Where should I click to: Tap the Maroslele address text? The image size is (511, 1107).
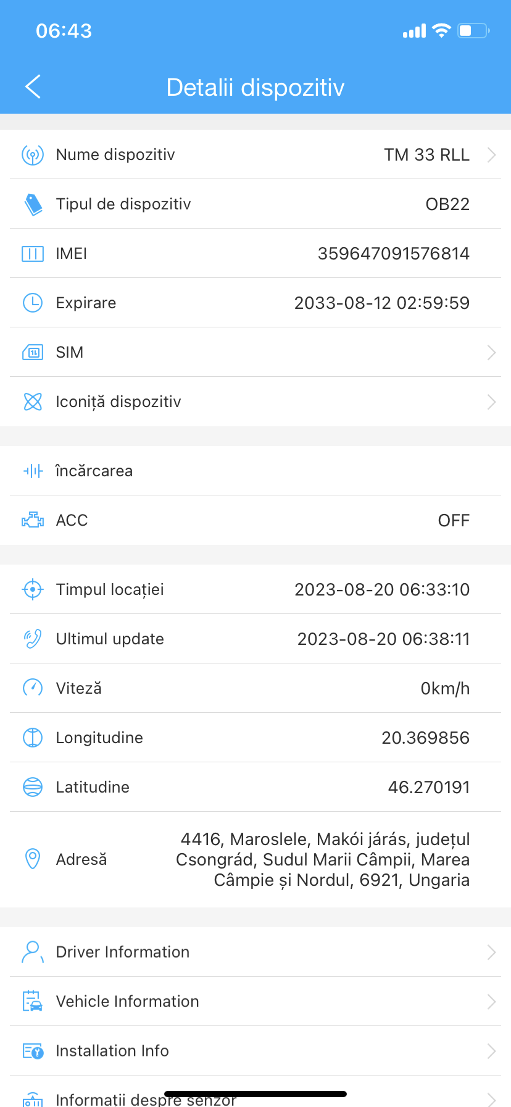[x=323, y=859]
